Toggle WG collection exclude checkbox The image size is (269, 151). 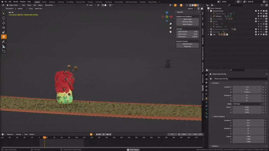pyautogui.click(x=256, y=35)
